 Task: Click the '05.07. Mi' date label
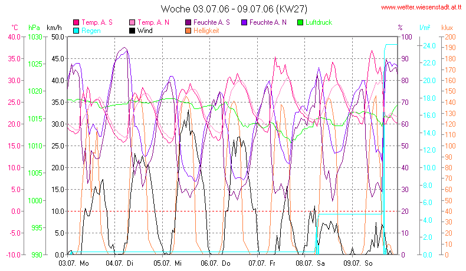pyautogui.click(x=168, y=263)
